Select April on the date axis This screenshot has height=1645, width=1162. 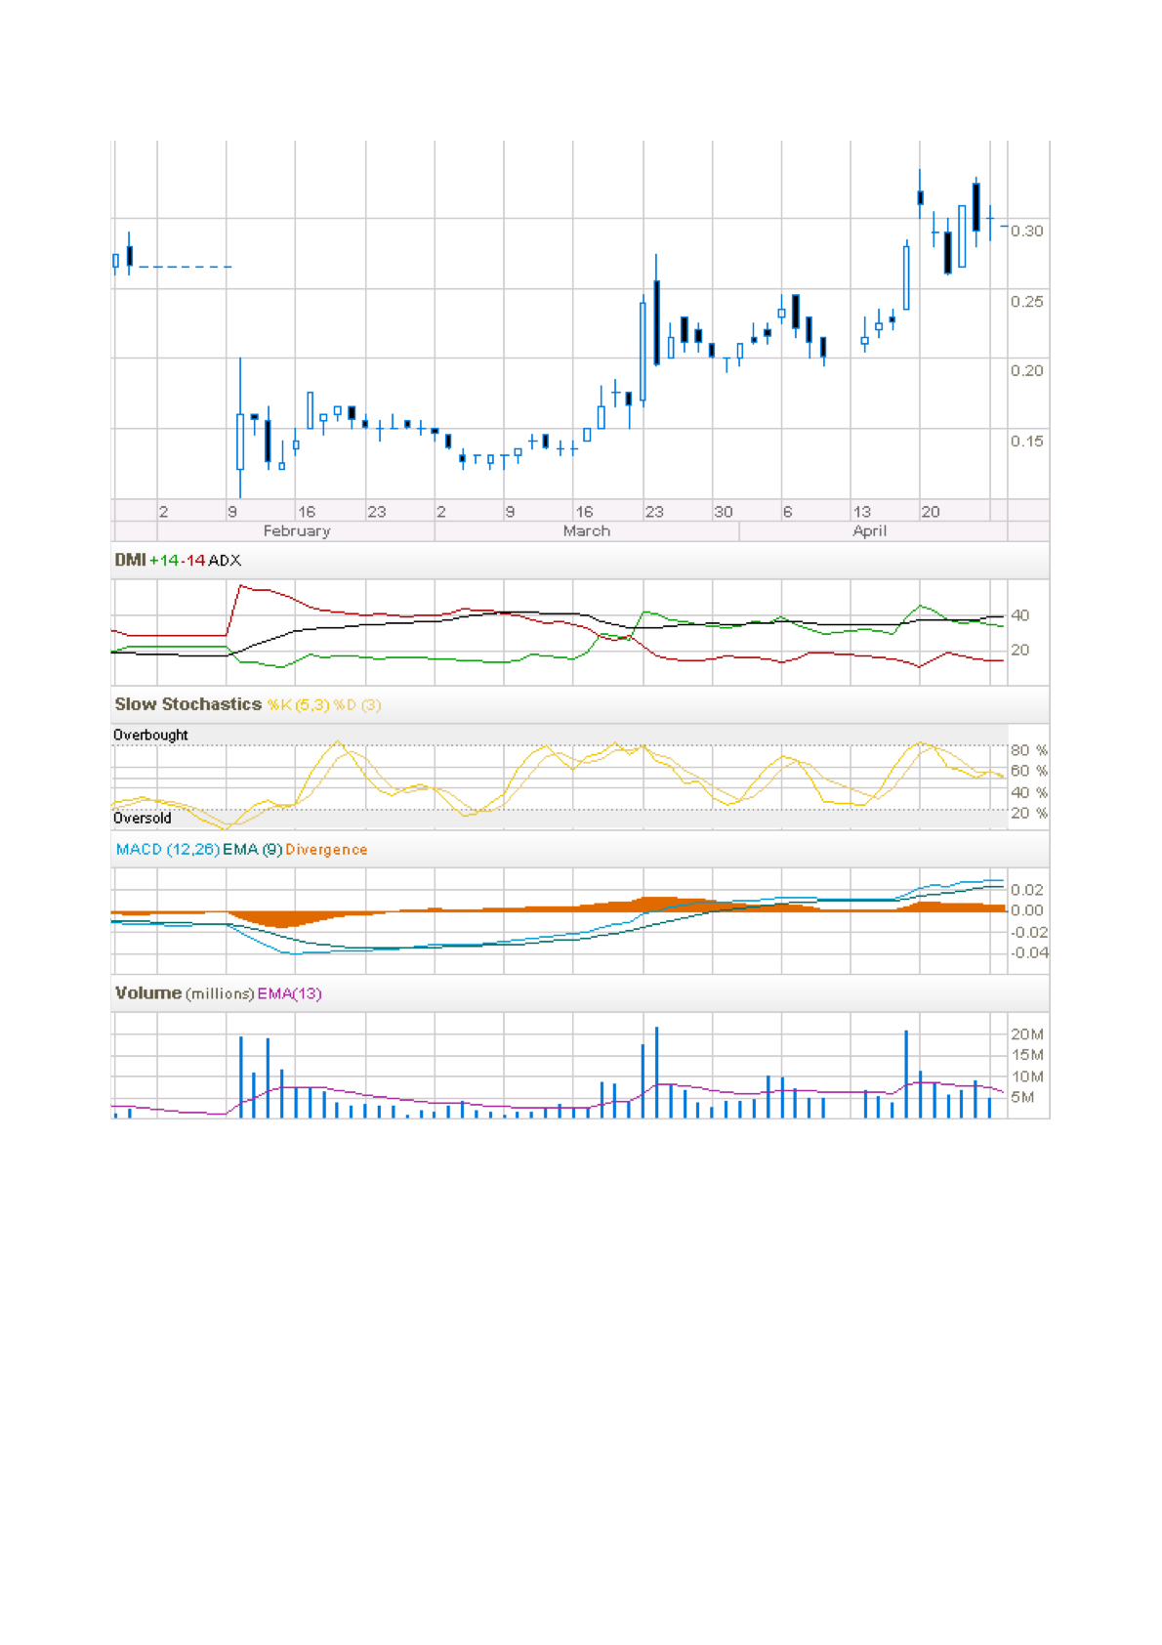[x=869, y=531]
